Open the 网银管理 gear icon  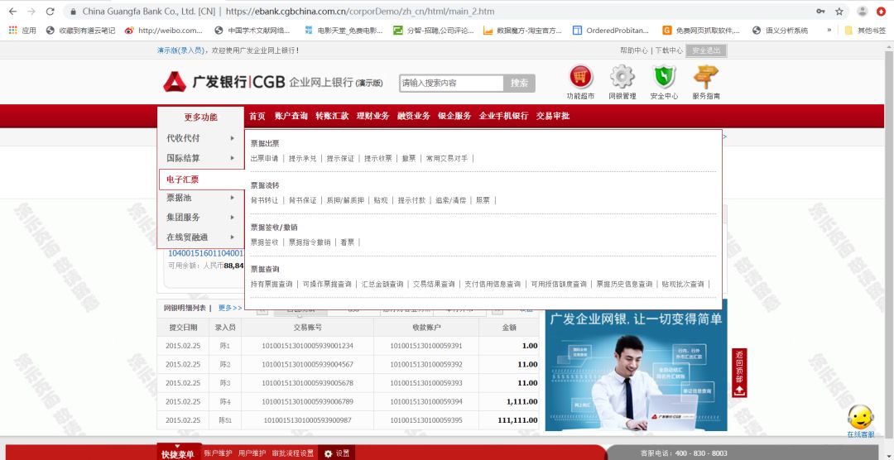pos(622,77)
